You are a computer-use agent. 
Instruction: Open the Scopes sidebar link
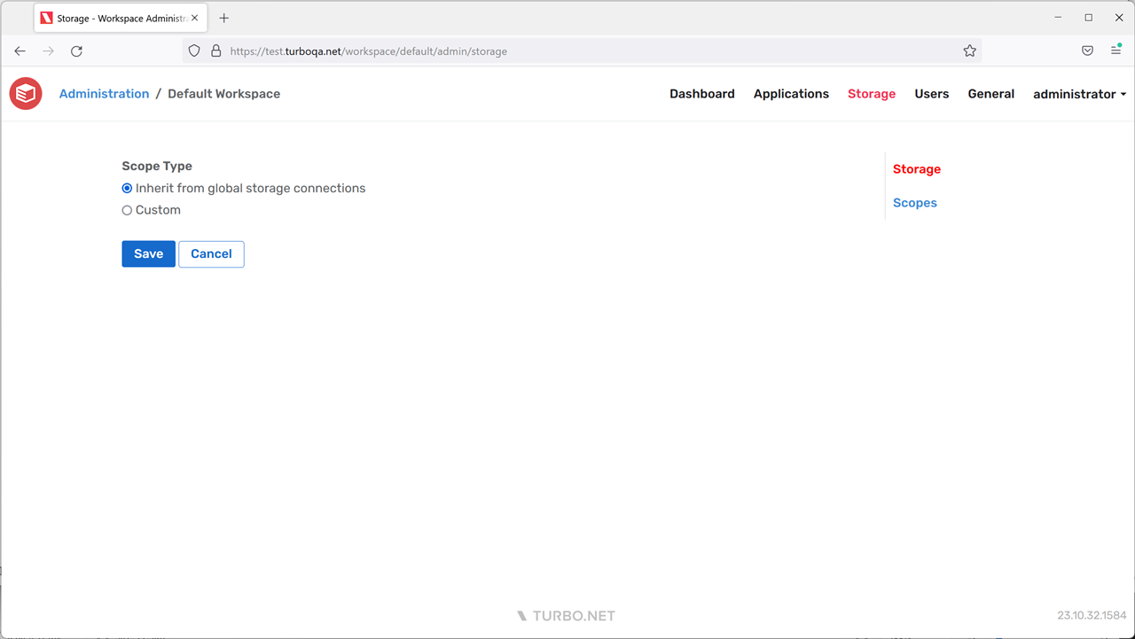(915, 203)
